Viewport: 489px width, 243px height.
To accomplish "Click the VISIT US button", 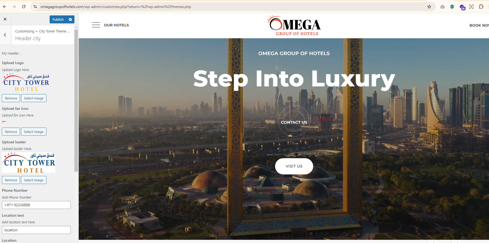I will point(294,166).
